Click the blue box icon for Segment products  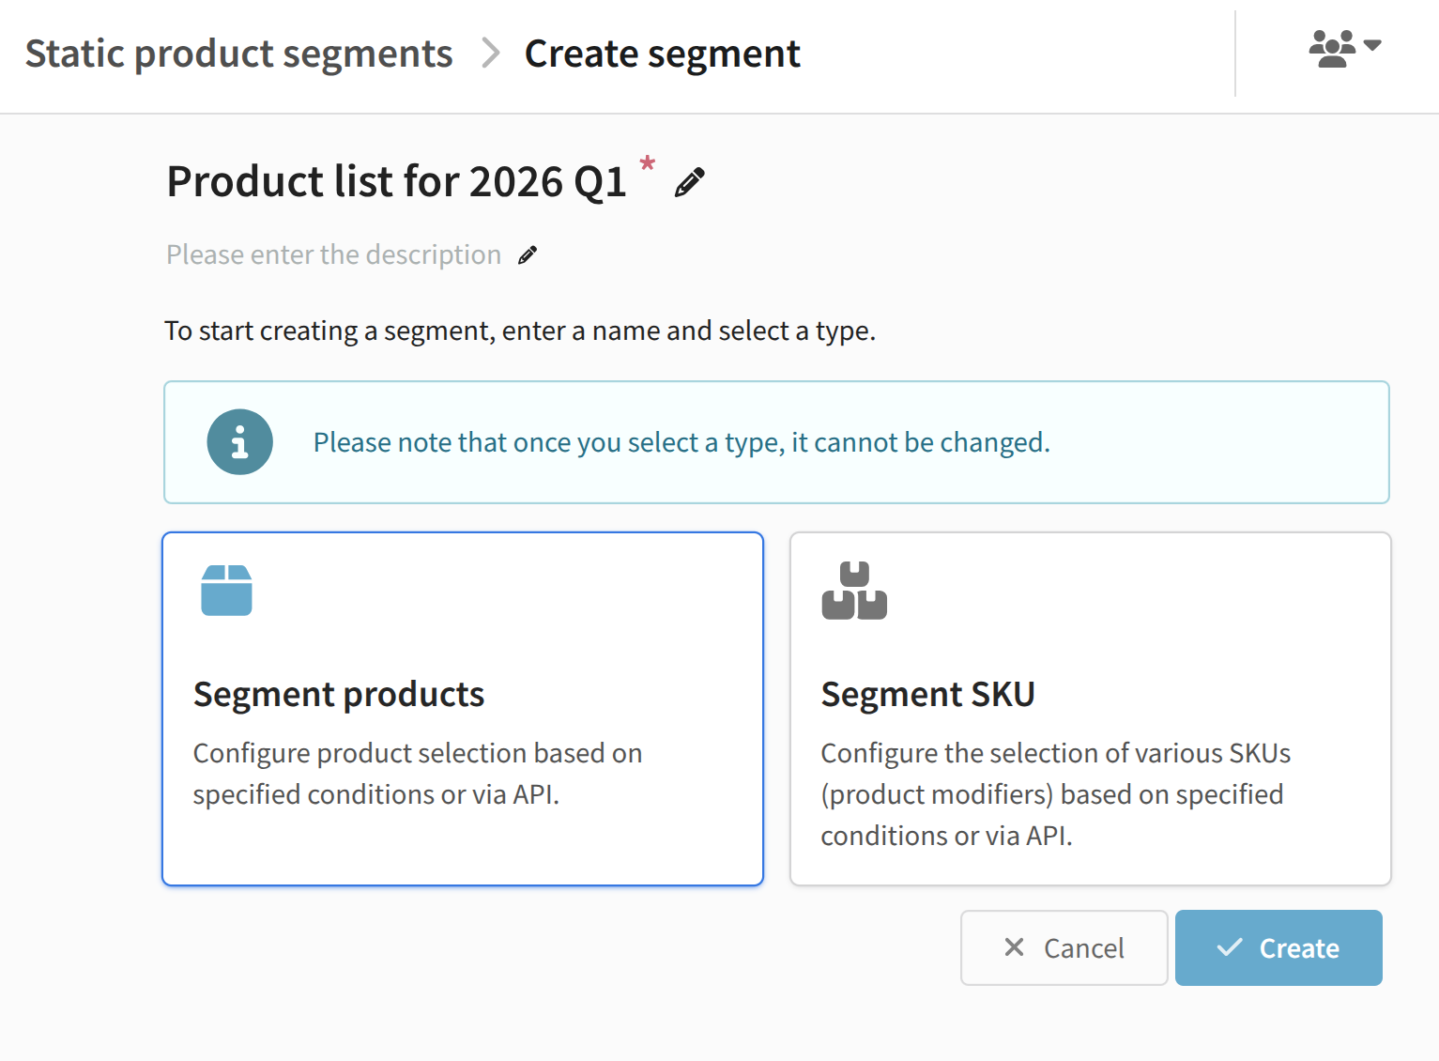[x=226, y=591]
